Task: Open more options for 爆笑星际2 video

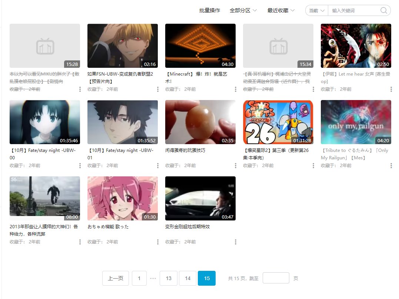Action: [x=313, y=165]
